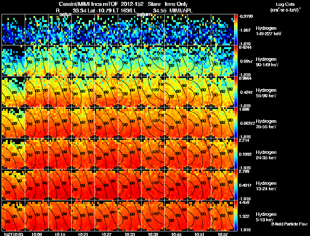
Task: Click the 'B-field Particle Flow' label
Action: [289, 224]
